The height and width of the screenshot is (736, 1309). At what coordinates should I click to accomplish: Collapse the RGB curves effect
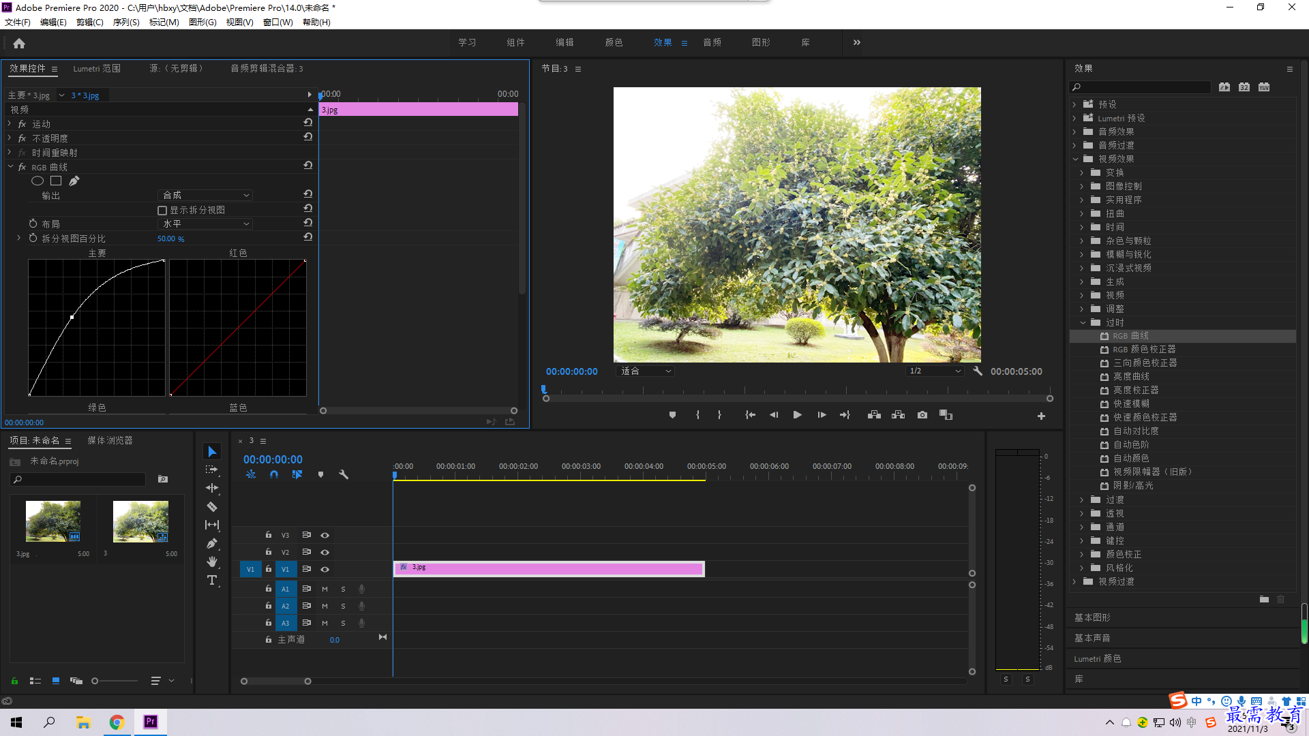[x=10, y=167]
